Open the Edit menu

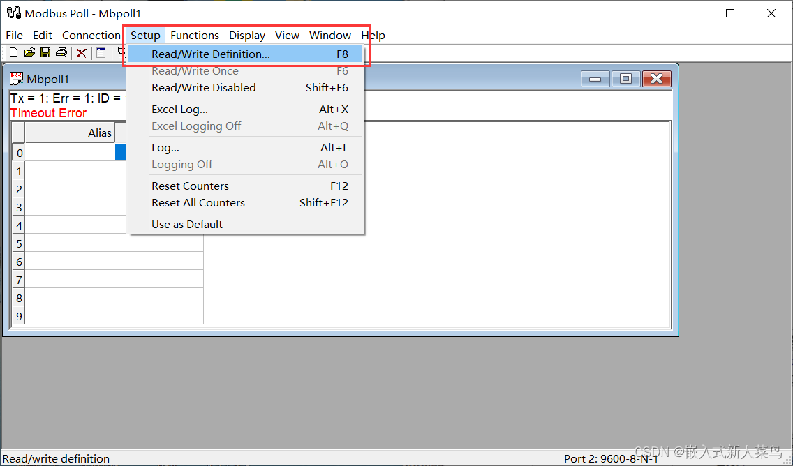pyautogui.click(x=43, y=36)
